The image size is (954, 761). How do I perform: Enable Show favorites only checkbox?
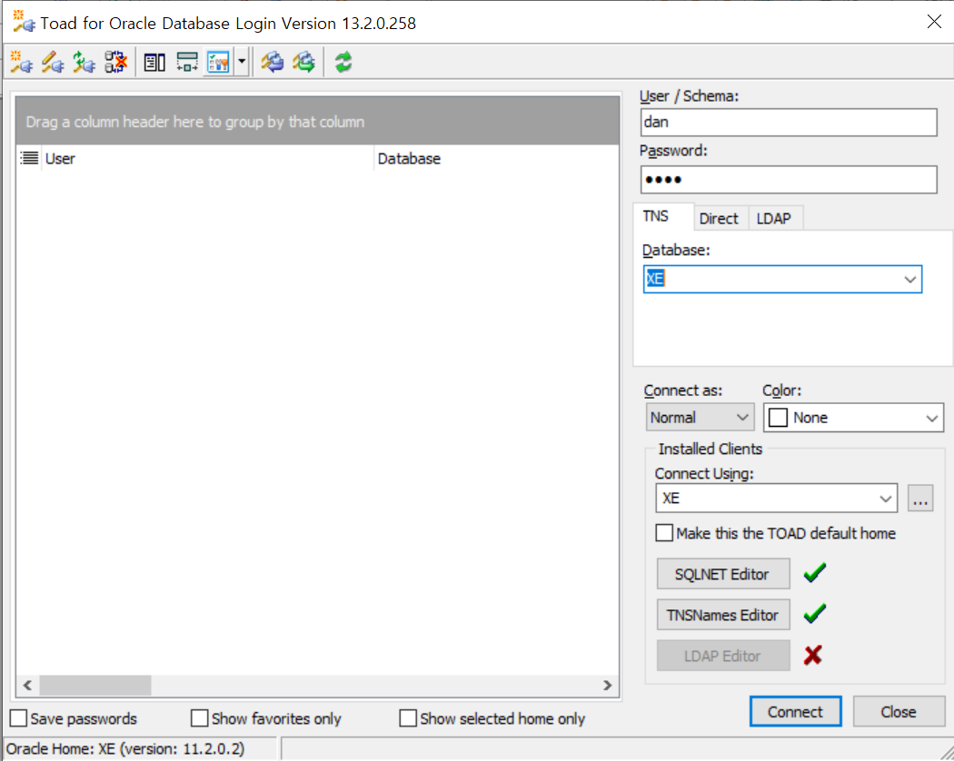[200, 718]
